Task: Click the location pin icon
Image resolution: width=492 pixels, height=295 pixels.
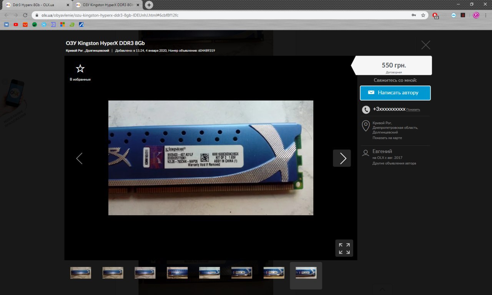Action: point(366,126)
